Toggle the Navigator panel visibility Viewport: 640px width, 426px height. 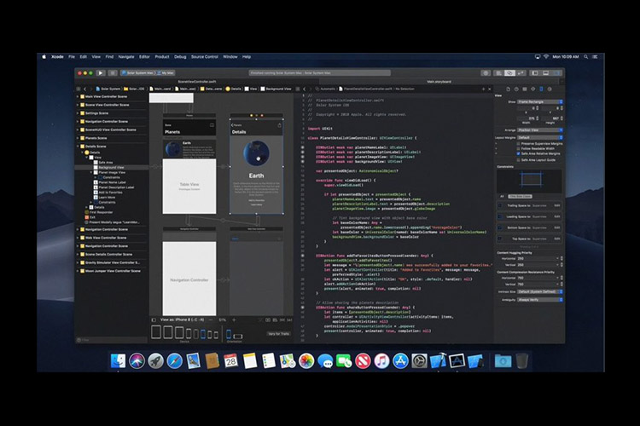(535, 73)
